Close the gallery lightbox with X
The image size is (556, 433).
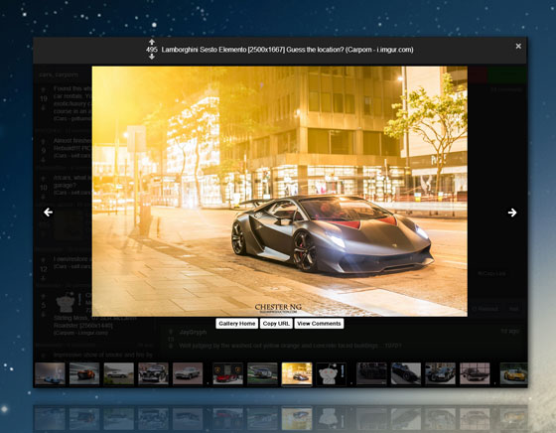518,46
